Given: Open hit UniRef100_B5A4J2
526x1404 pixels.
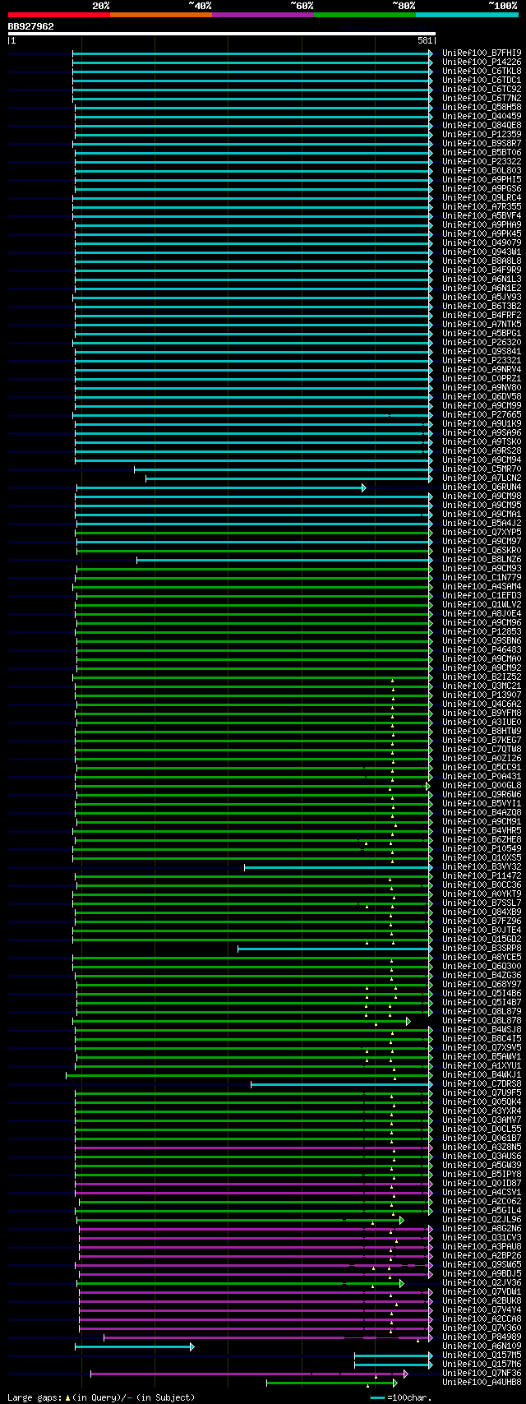Looking at the screenshot, I should [x=482, y=524].
